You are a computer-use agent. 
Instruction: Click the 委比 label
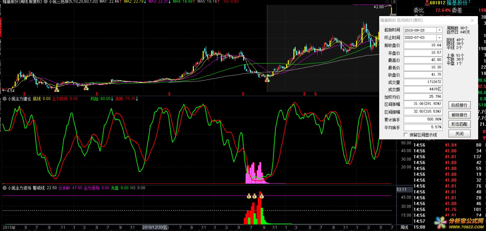pyautogui.click(x=419, y=10)
